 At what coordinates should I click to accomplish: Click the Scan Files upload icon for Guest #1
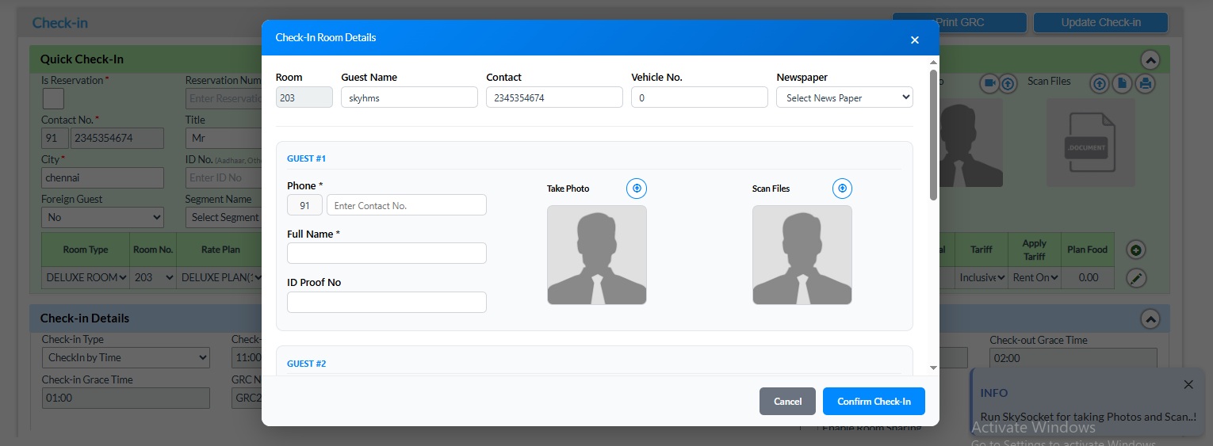pyautogui.click(x=842, y=189)
